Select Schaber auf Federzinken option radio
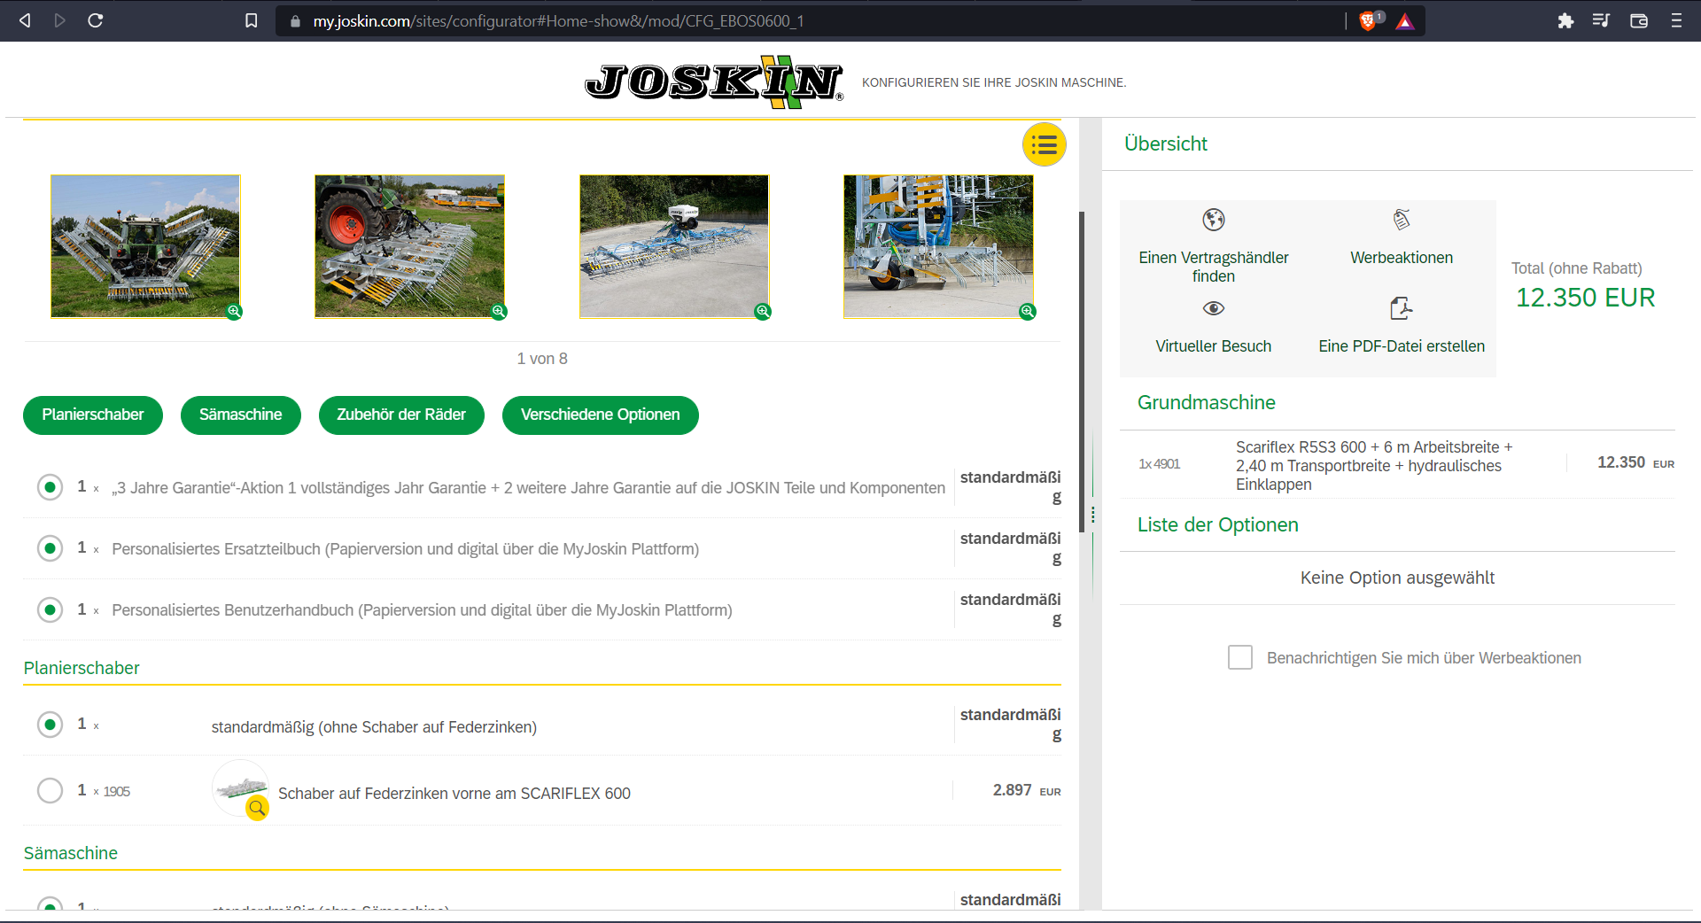This screenshot has width=1701, height=923. (x=50, y=790)
